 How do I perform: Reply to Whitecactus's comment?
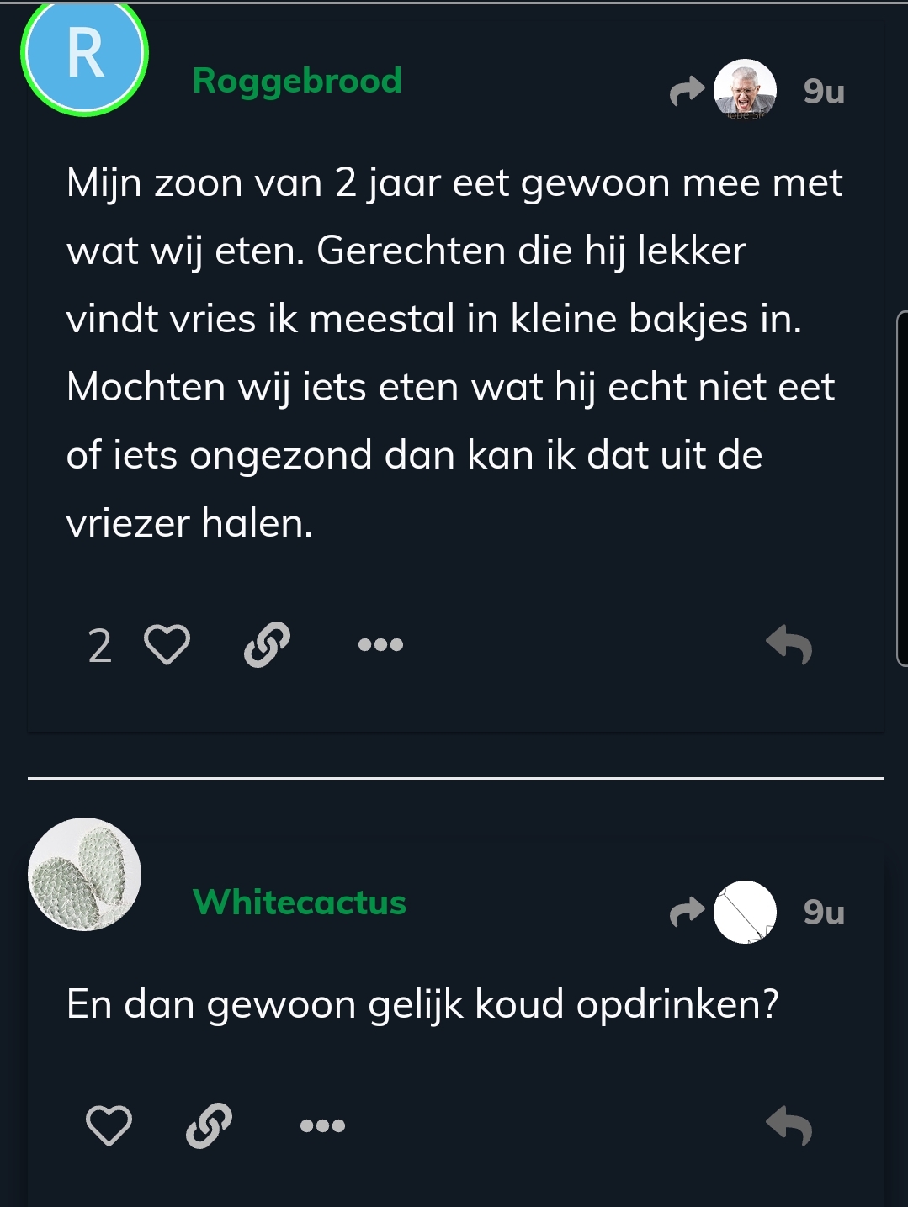coord(789,1125)
